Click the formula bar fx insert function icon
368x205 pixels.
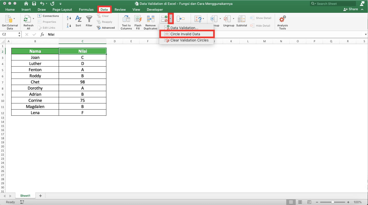[42, 34]
